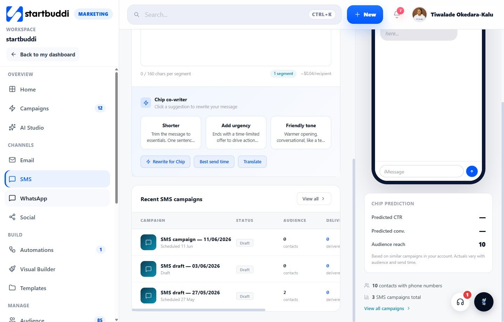This screenshot has width=504, height=322.
Task: Click icon of SMS draft 27/05/2026
Action: [x=148, y=296]
